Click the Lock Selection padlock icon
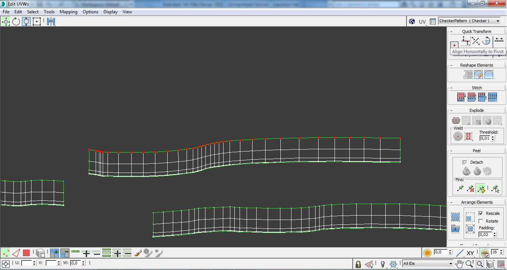The height and width of the screenshot is (270, 507). tap(358, 264)
